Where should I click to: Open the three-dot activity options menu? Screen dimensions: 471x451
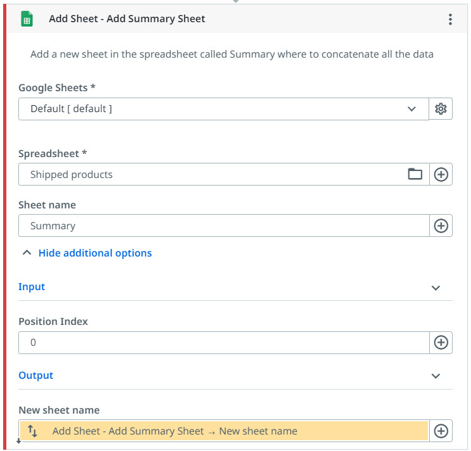point(450,19)
